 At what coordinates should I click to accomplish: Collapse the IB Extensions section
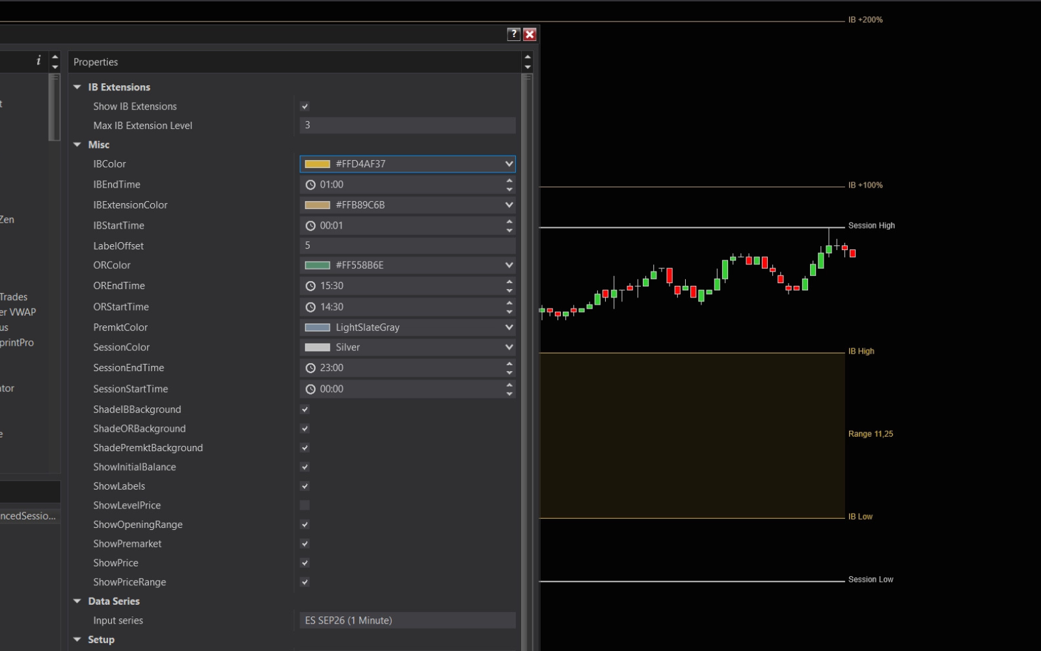[x=77, y=87]
